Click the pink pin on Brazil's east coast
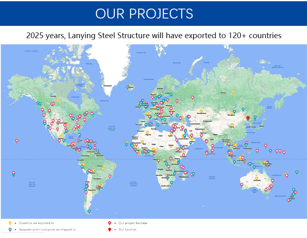Screen dimensions: 307x238 (110, 176)
